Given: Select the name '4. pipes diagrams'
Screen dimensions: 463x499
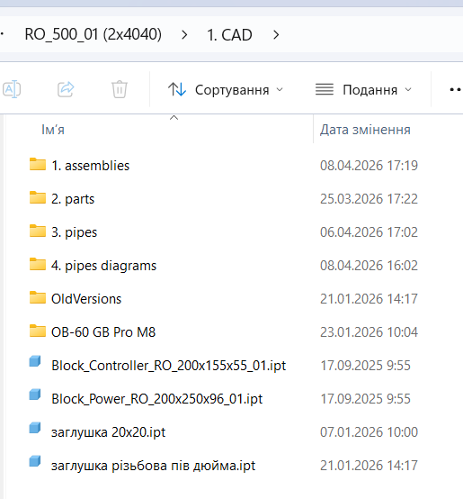Looking at the screenshot, I should click(x=104, y=266).
